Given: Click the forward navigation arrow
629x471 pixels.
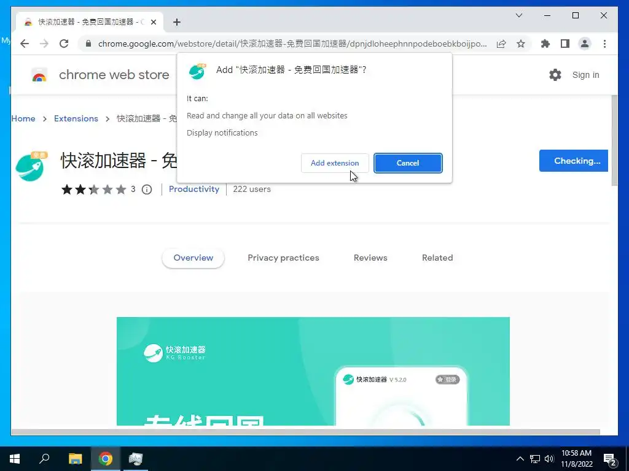Looking at the screenshot, I should pyautogui.click(x=44, y=44).
